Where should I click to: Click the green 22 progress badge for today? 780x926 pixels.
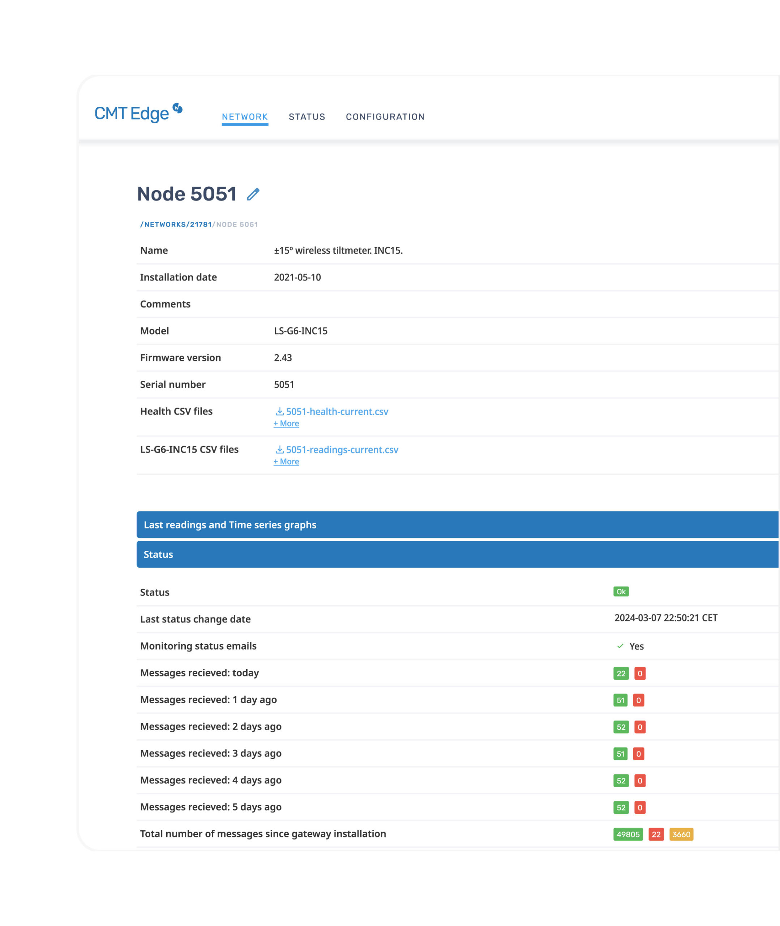pos(621,673)
